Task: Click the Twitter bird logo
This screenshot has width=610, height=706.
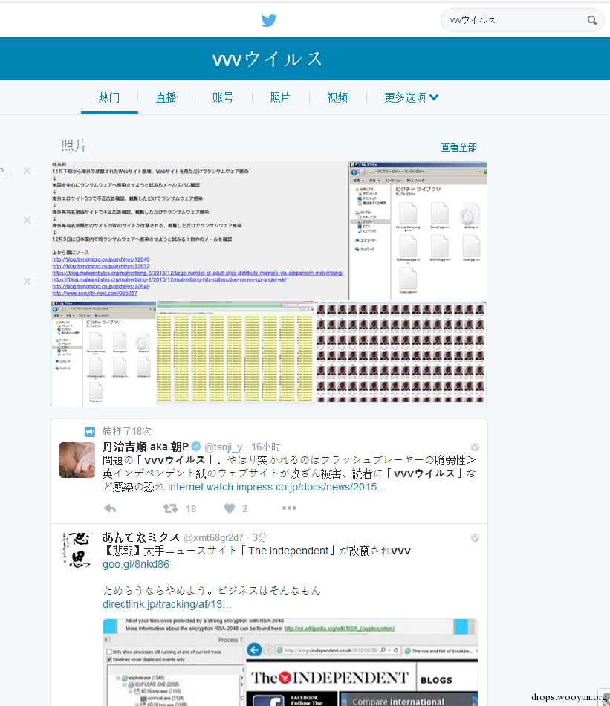Action: coord(269,20)
